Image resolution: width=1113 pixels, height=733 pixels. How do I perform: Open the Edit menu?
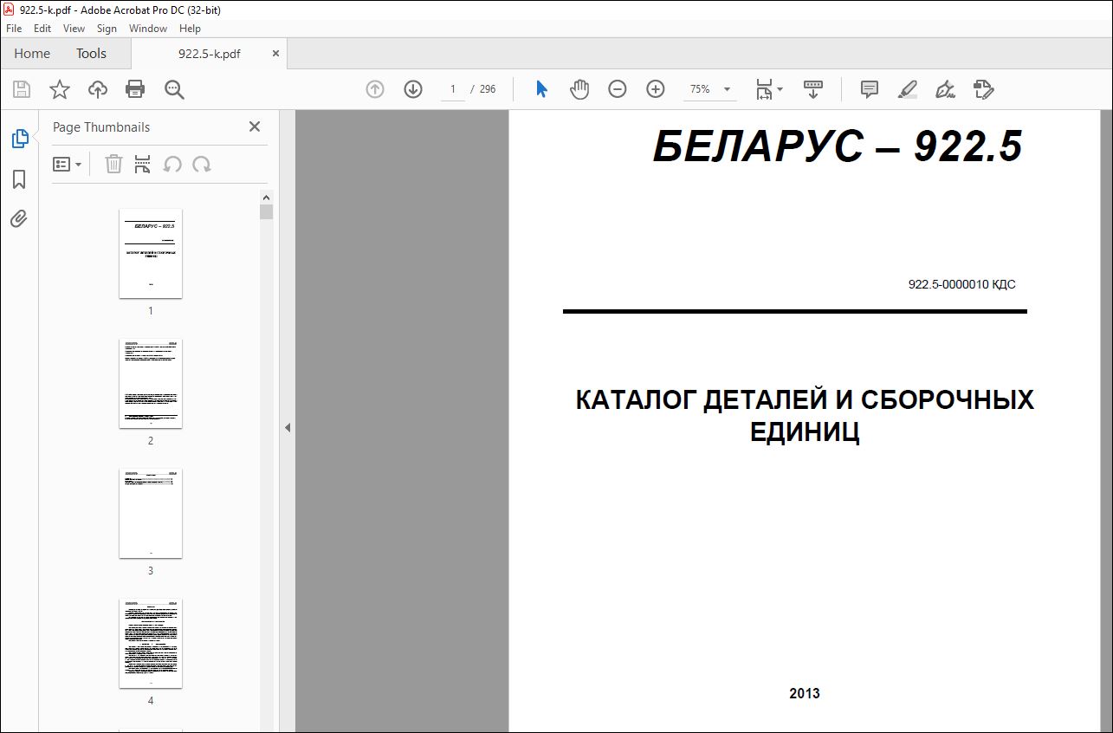(x=42, y=29)
